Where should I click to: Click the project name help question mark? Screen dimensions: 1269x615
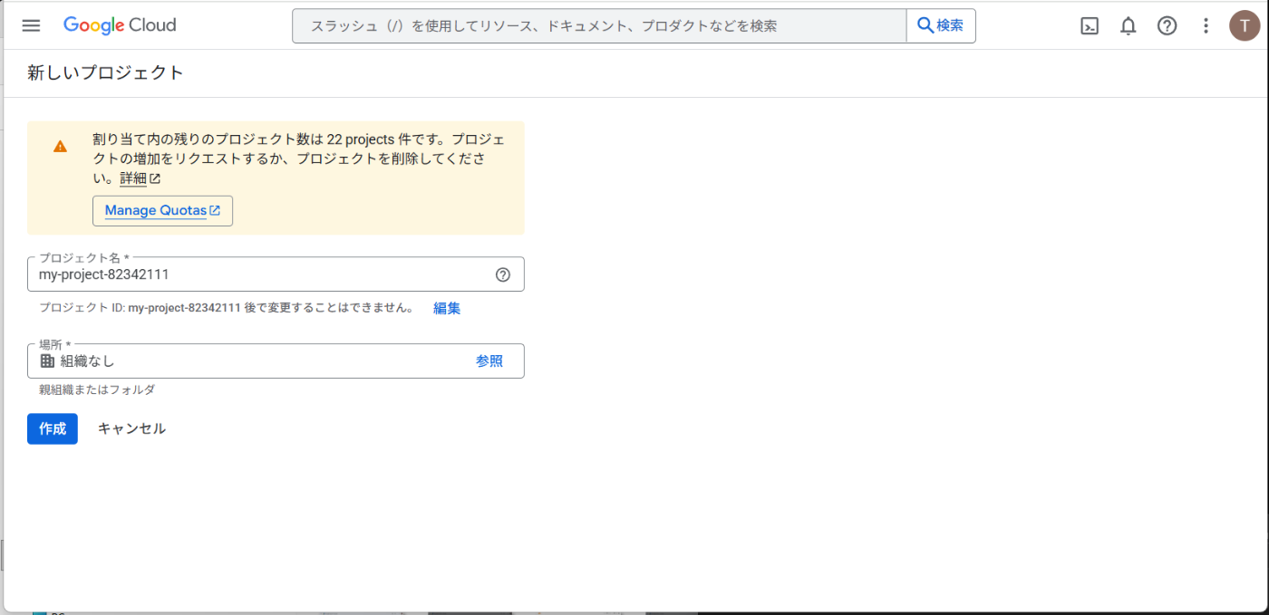tap(503, 274)
